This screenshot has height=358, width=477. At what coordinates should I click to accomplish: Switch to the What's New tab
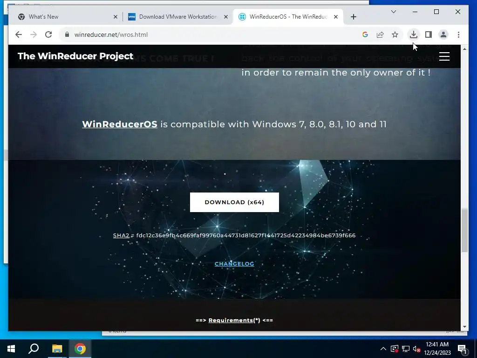[65, 17]
